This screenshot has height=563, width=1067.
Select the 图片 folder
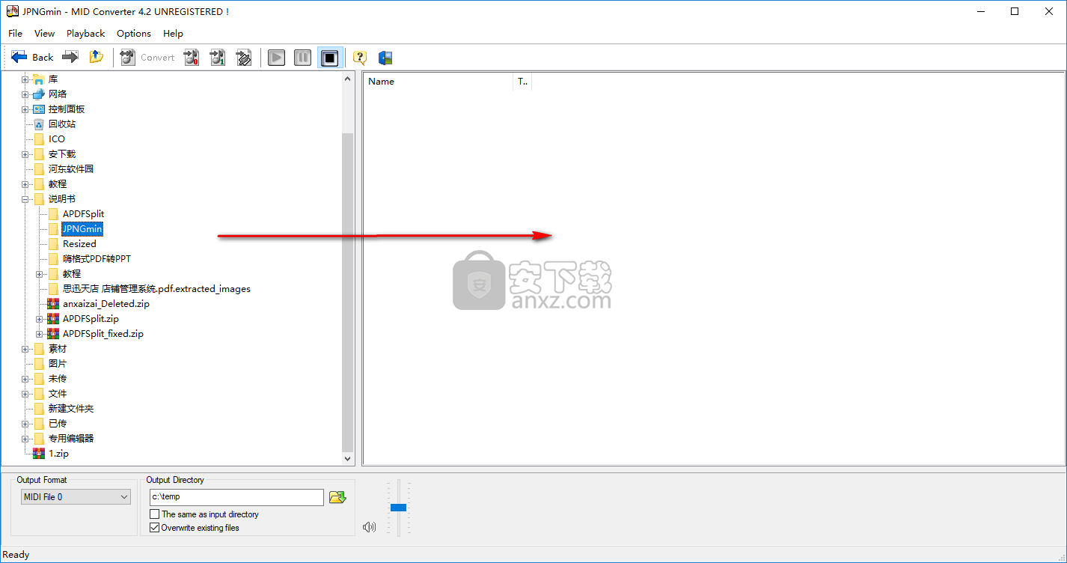pos(58,364)
